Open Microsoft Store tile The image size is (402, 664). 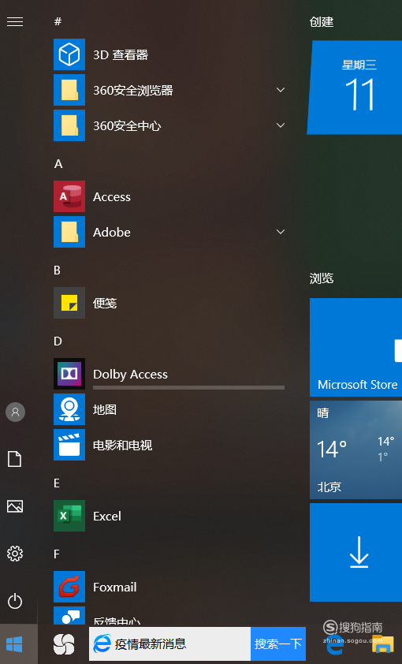[x=355, y=347]
